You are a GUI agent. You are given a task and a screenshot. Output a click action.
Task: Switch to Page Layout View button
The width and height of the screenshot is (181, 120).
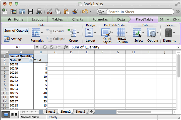click(14, 114)
